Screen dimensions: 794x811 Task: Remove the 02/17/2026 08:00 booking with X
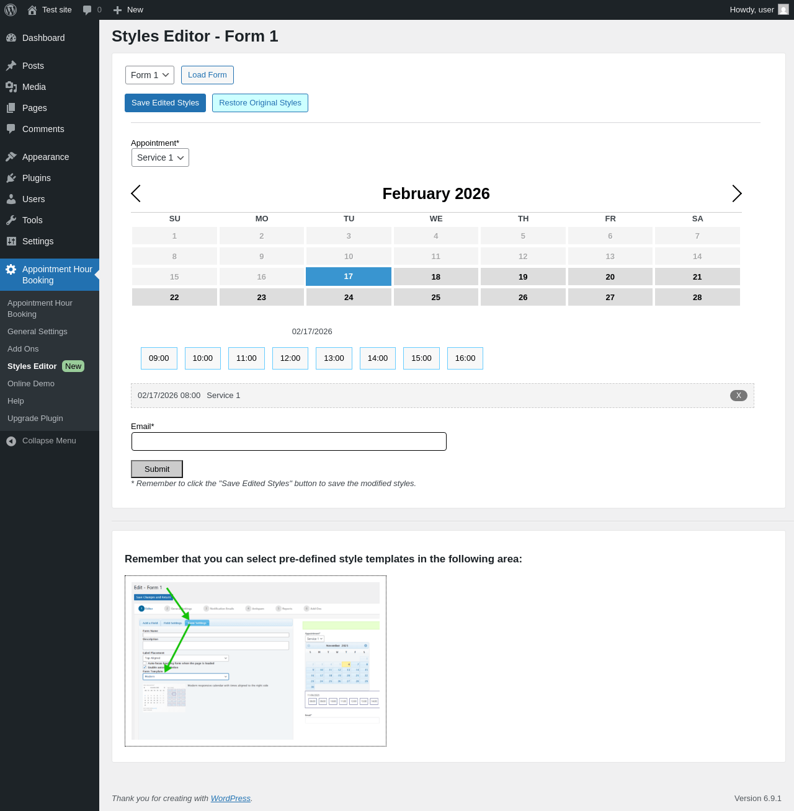[x=739, y=396]
